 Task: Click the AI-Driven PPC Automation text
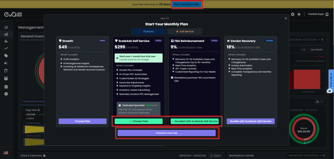(x=132, y=74)
